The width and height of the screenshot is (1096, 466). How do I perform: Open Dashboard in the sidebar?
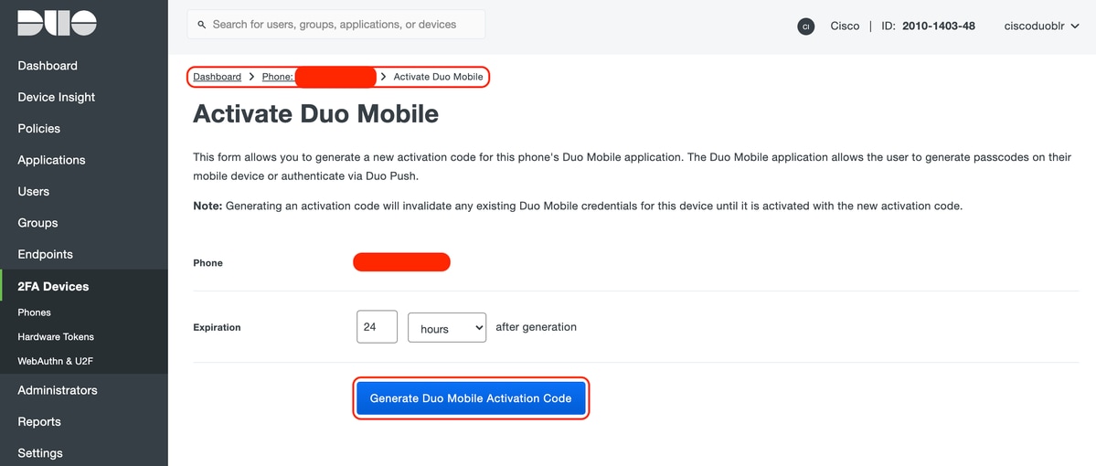(x=48, y=66)
